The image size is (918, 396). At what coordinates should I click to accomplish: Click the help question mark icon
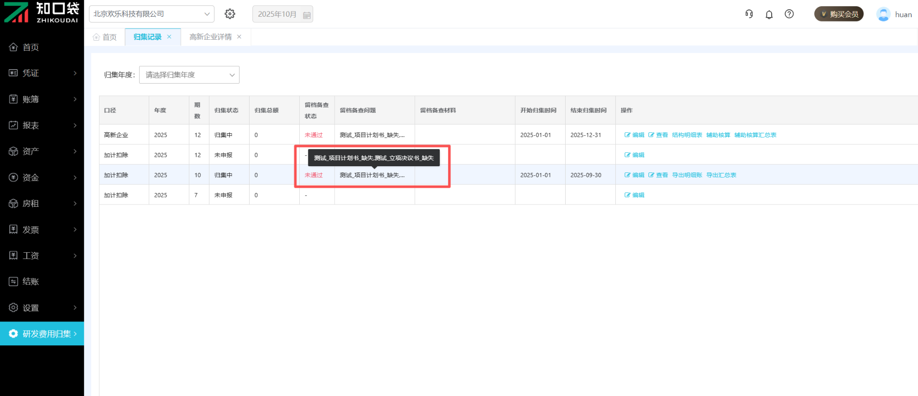point(789,14)
